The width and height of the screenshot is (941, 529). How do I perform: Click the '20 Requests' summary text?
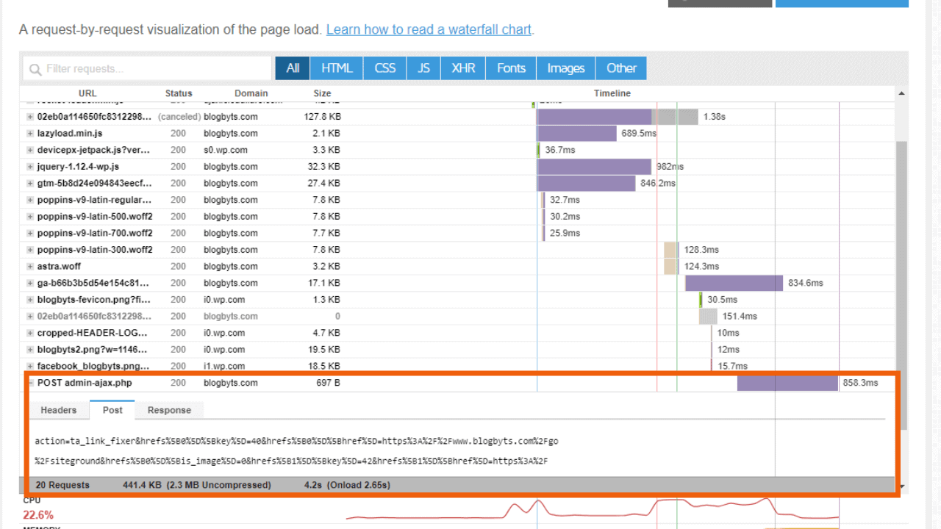[x=62, y=485]
